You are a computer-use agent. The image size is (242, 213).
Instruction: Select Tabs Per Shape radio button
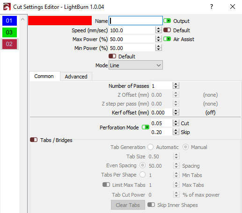tap(142, 175)
